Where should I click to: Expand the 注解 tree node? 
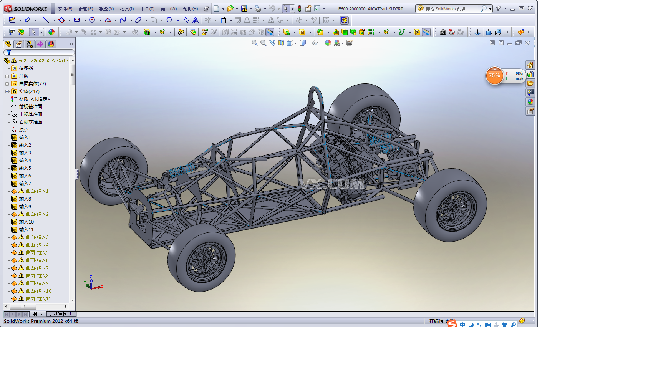pyautogui.click(x=8, y=76)
